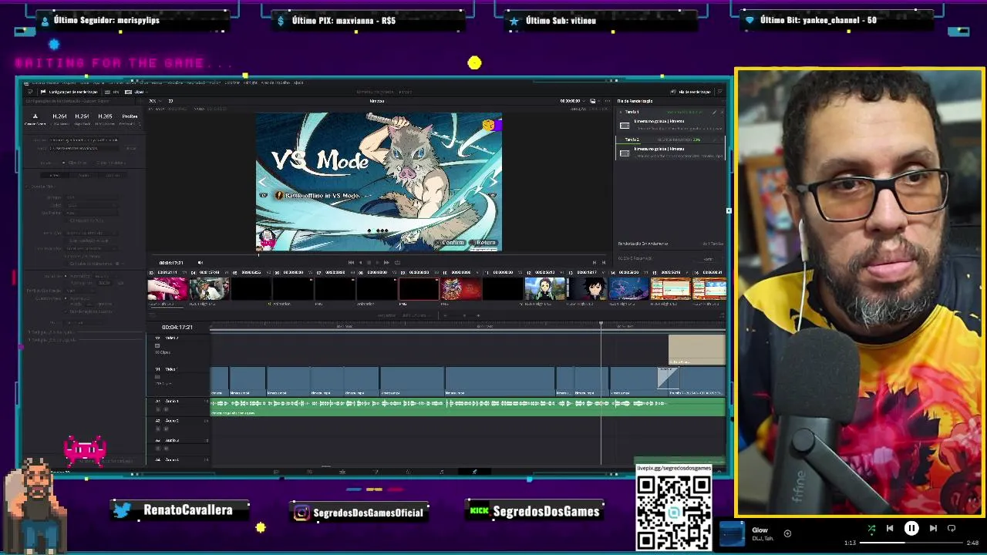Mute the Audio 1 track
987x555 pixels.
[x=166, y=409]
